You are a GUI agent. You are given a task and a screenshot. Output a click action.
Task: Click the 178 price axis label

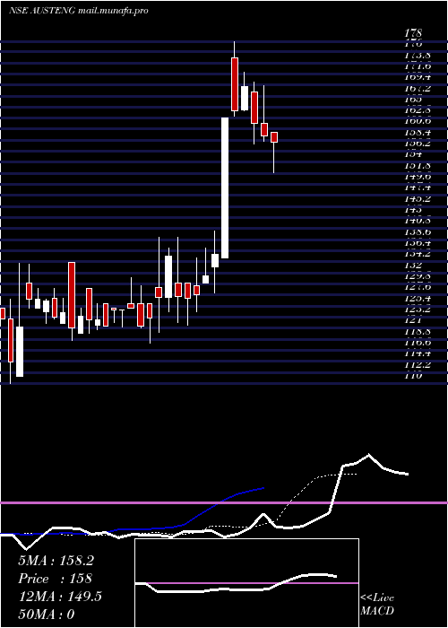pyautogui.click(x=413, y=33)
